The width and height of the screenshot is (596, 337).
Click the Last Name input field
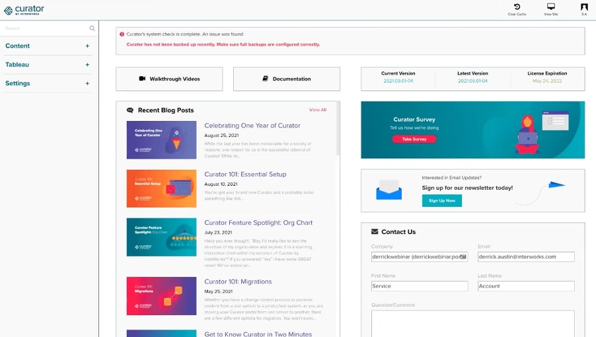click(526, 286)
